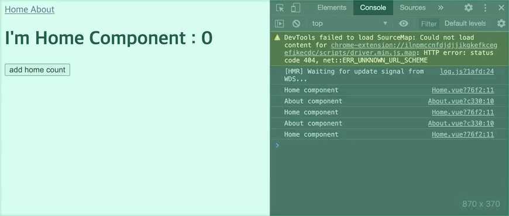
Task: Toggle the live expression eye icon
Action: pos(404,23)
